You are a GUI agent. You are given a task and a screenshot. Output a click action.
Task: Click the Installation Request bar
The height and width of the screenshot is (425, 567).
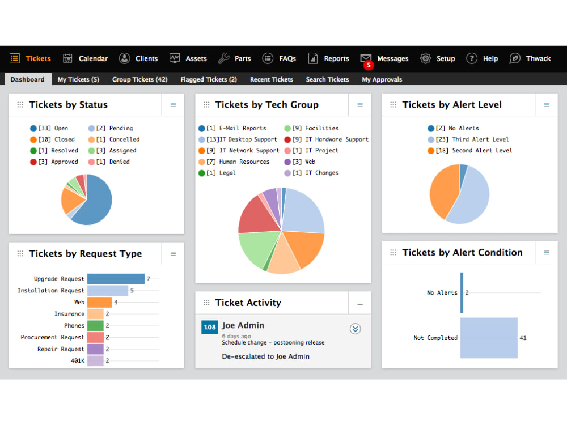[x=108, y=290]
